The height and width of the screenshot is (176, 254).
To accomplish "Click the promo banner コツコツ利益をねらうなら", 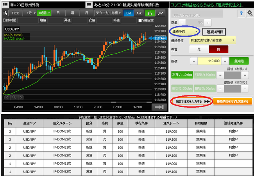I will (x=206, y=5).
